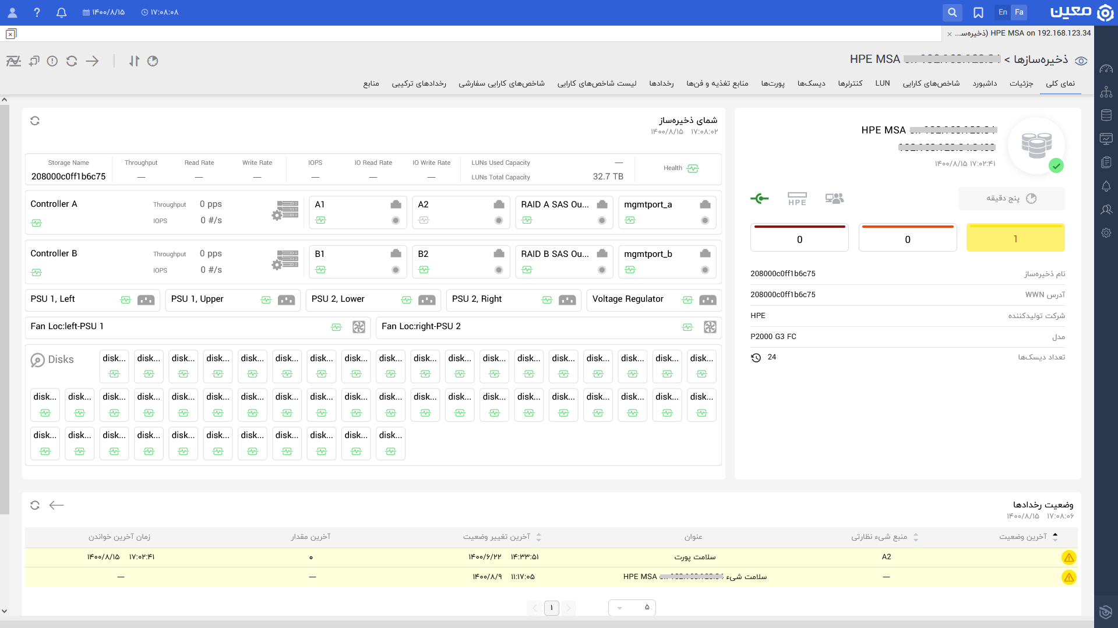Select the mgmtport_b port card
Viewport: 1118px width, 628px height.
tap(667, 262)
